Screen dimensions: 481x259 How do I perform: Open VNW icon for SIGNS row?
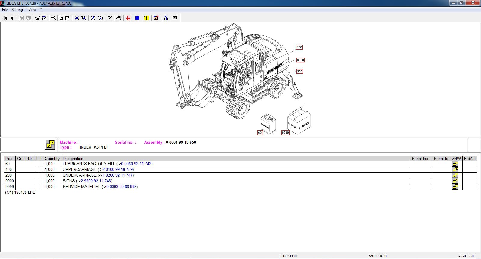(456, 181)
